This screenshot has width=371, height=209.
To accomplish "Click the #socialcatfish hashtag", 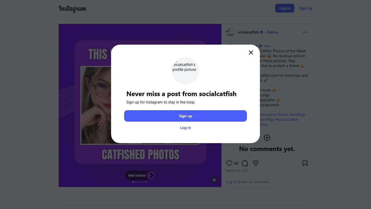I will pos(287,119).
